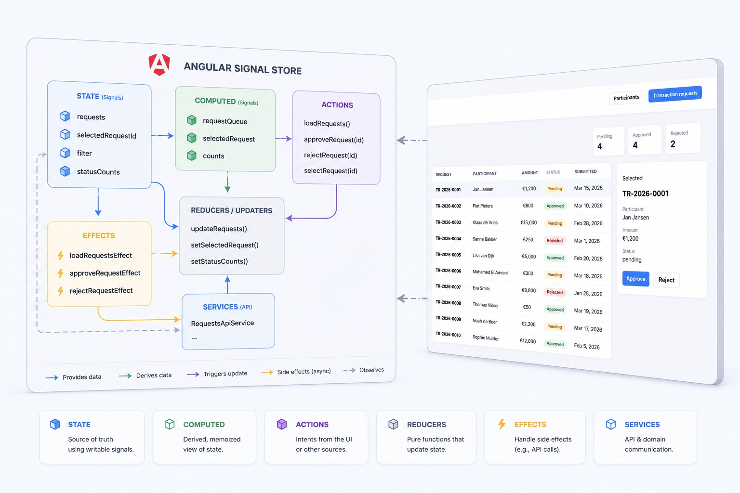740x493 pixels.
Task: Select request row TR-2026-0001
Action: click(x=521, y=189)
